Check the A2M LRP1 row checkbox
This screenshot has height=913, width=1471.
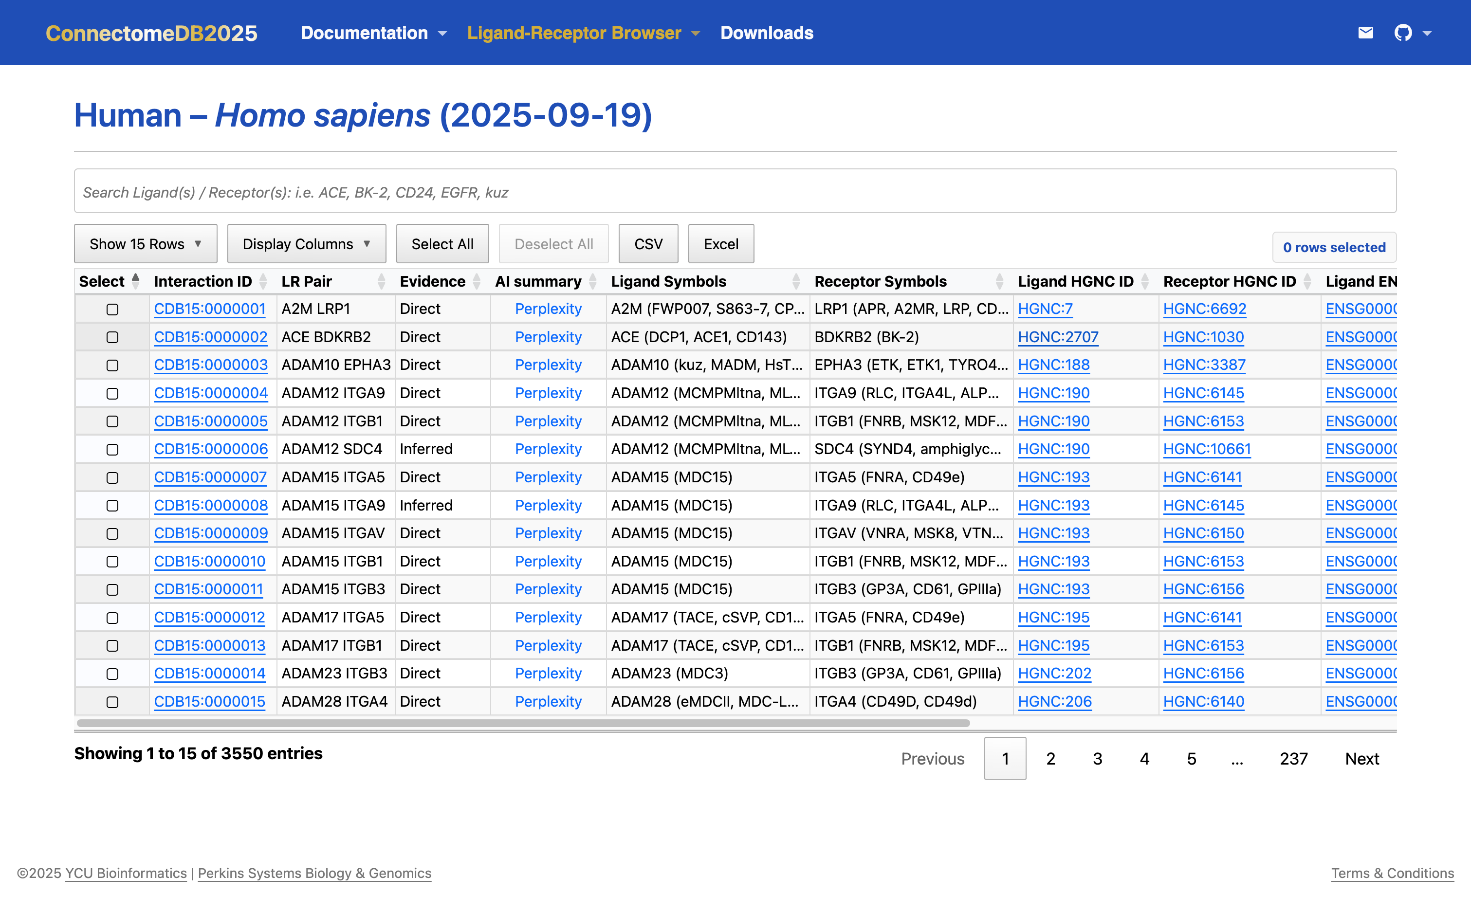(x=112, y=309)
